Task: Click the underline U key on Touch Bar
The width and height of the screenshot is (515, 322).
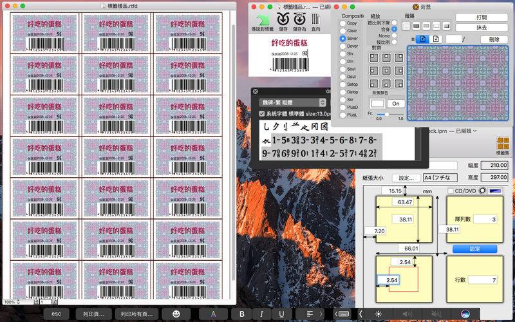Action: click(281, 314)
